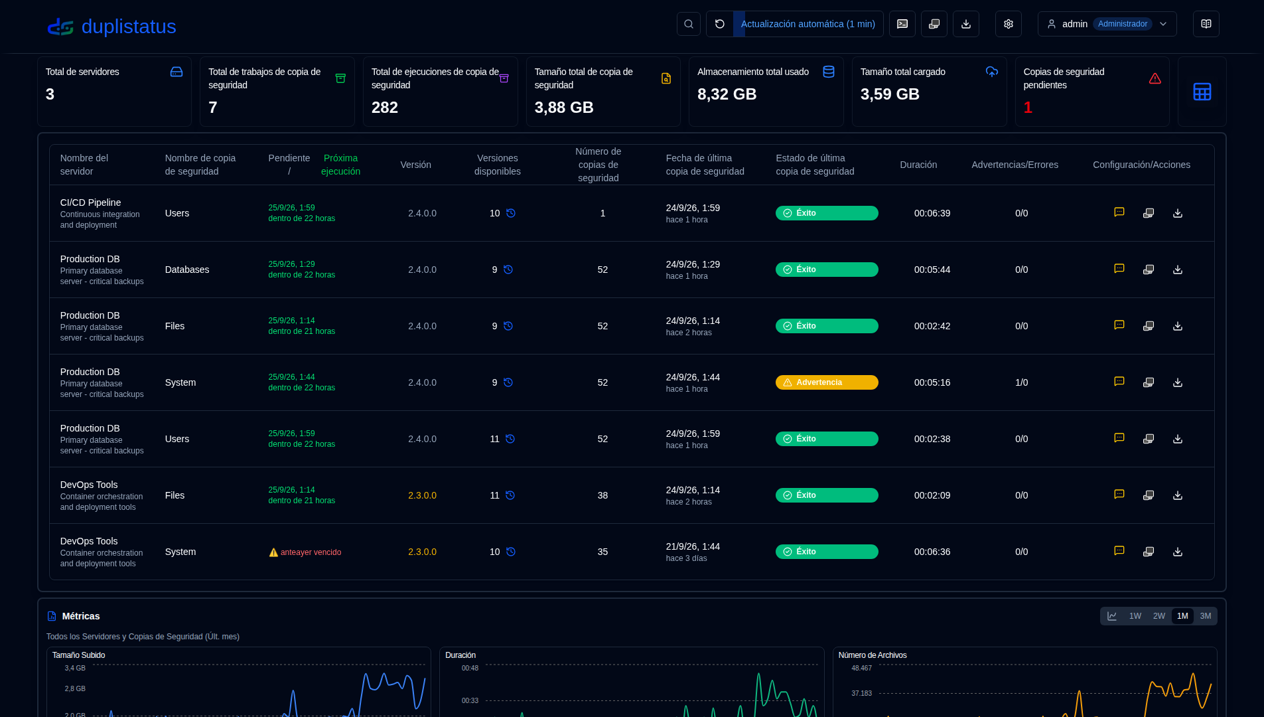
Task: Click Éxito status badge for CI/CD Pipeline
Action: point(827,213)
